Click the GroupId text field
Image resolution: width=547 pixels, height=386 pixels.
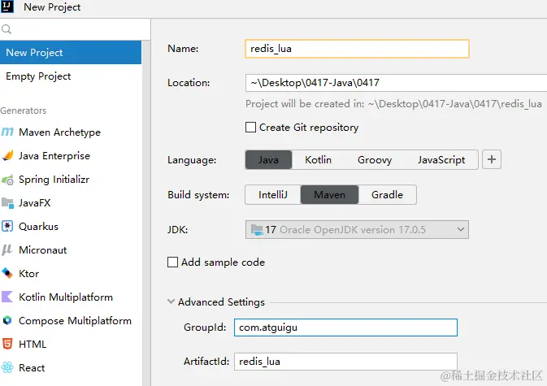[x=345, y=327]
